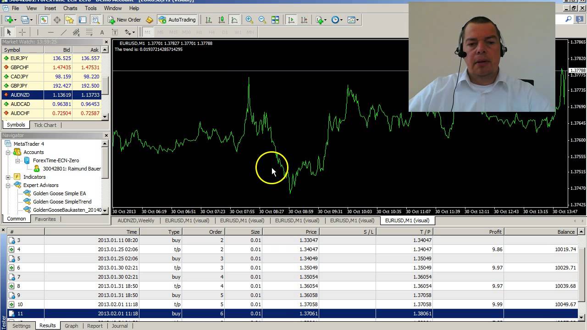Open the Charts menu
This screenshot has height=330, width=587.
[70, 8]
